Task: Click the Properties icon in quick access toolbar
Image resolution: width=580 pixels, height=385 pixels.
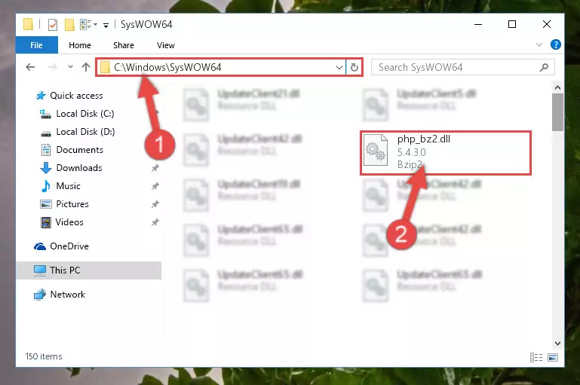Action: [53, 25]
